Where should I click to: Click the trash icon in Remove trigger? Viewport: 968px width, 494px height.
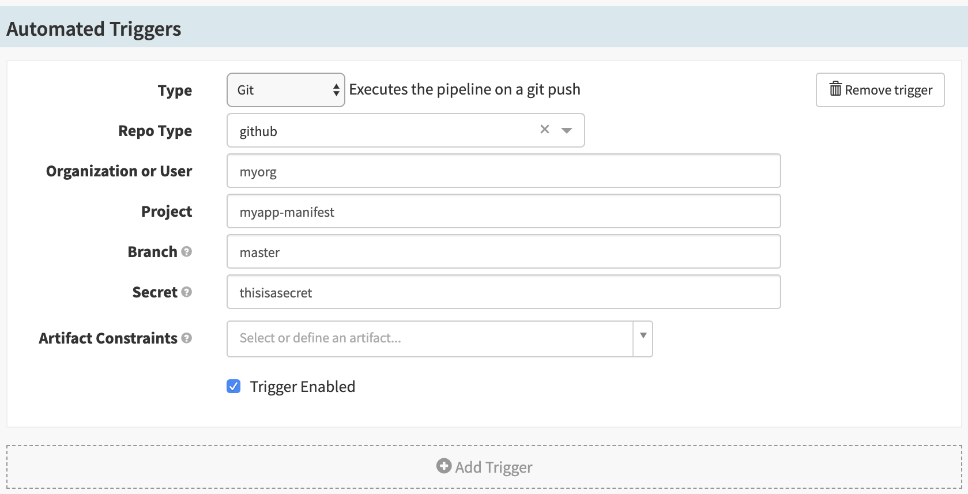tap(835, 89)
